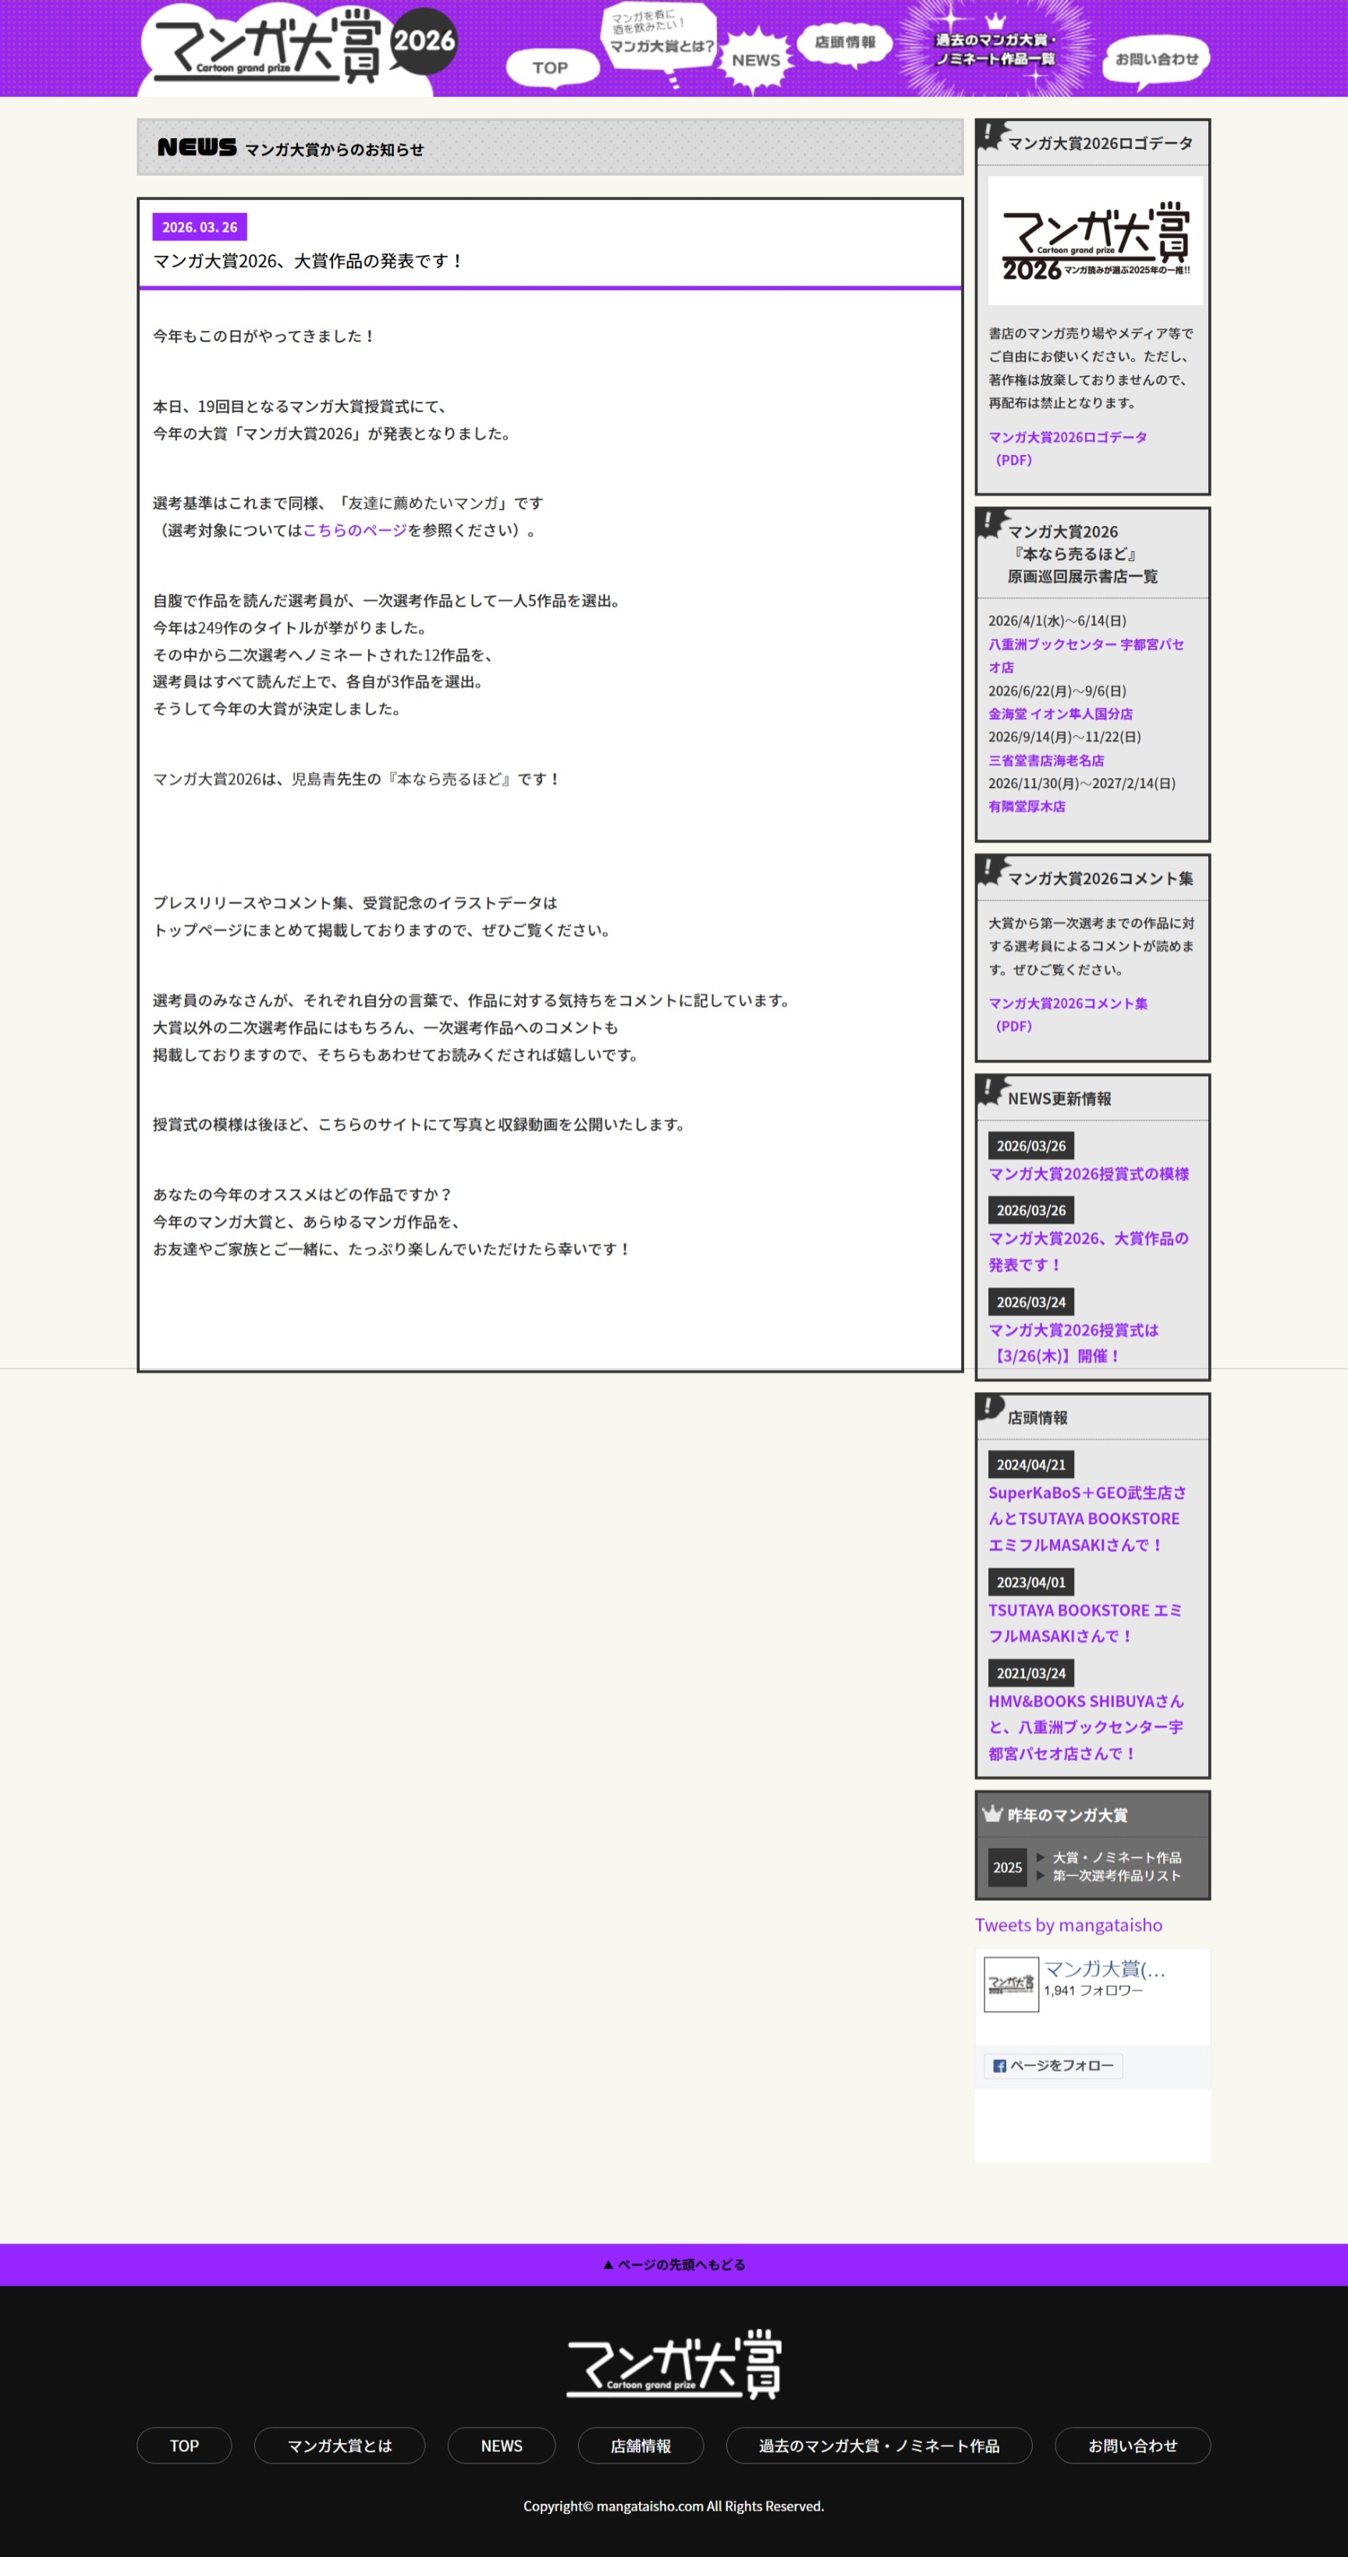Image resolution: width=1348 pixels, height=2557 pixels.
Task: Click the マンガ大賞2026 logo image in sidebar
Action: 1094,241
